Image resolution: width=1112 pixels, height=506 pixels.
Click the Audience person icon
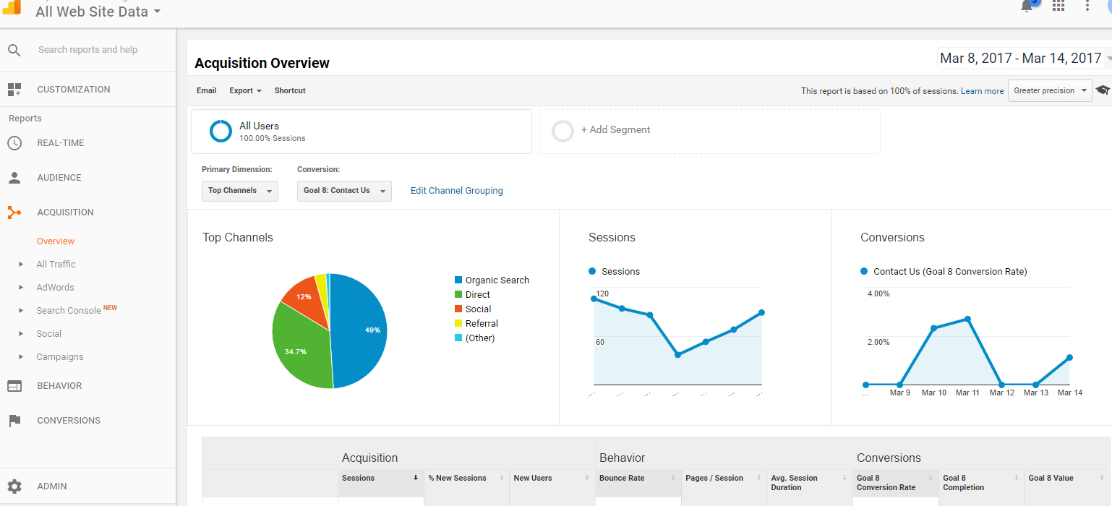point(14,178)
